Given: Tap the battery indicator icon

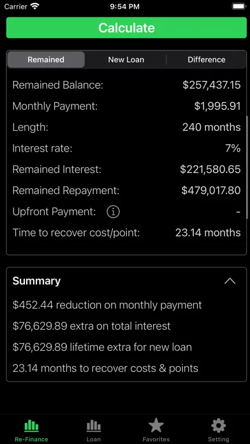Looking at the screenshot, I should click(x=239, y=6).
